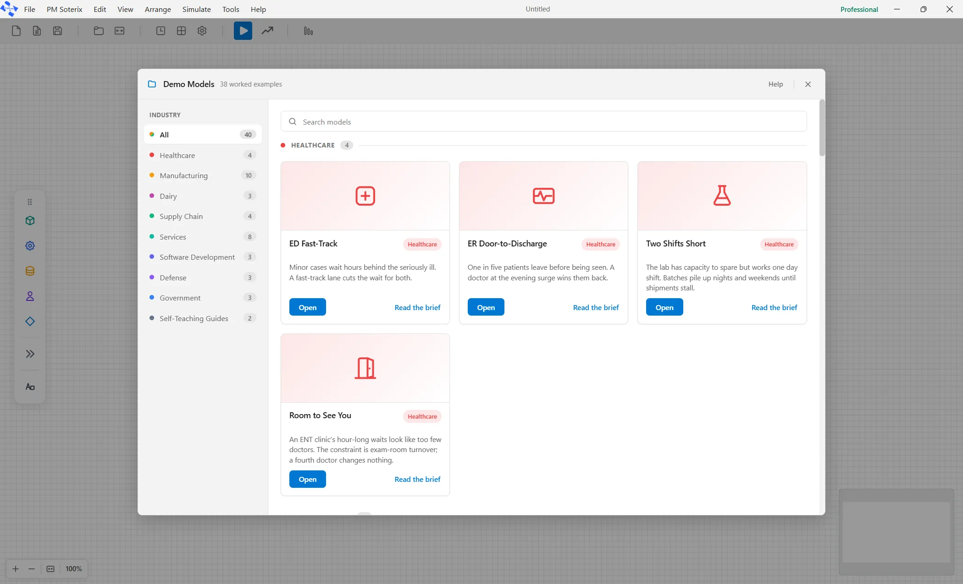Click the ER Door-to-Discharge thumbnail image

point(543,196)
